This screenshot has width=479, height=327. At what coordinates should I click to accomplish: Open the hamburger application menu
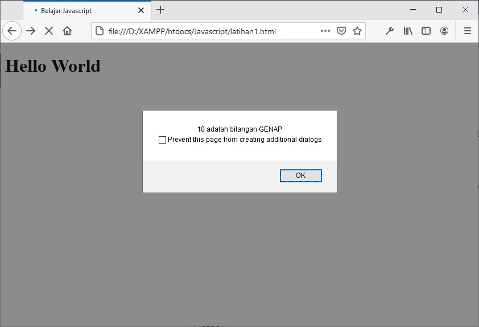point(468,31)
